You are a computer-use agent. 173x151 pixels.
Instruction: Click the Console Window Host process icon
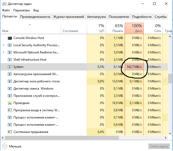pos(10,38)
